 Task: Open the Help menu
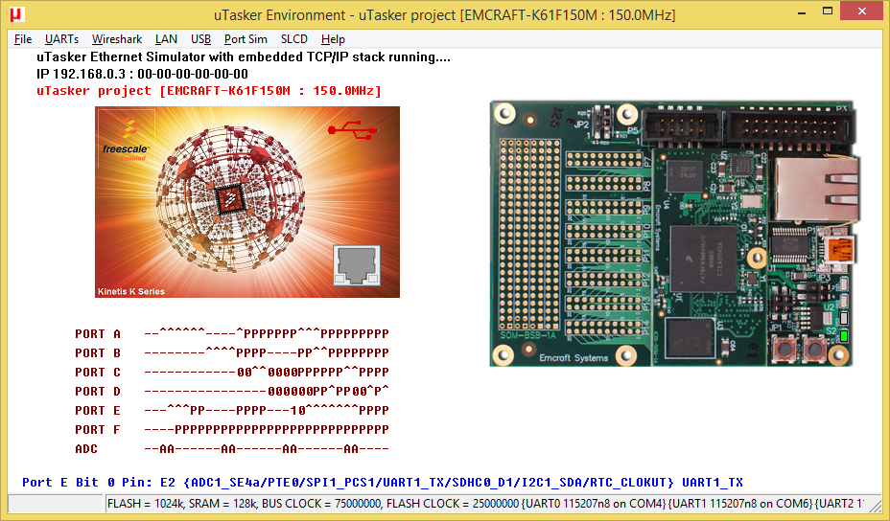click(x=333, y=39)
